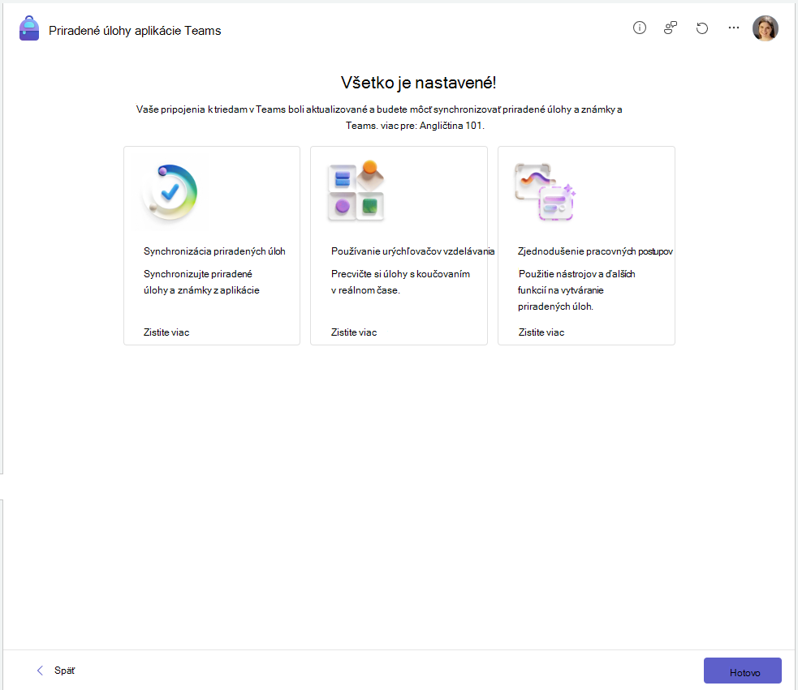Click the text Synchronizujte priradené
Image resolution: width=798 pixels, height=690 pixels.
pos(197,273)
